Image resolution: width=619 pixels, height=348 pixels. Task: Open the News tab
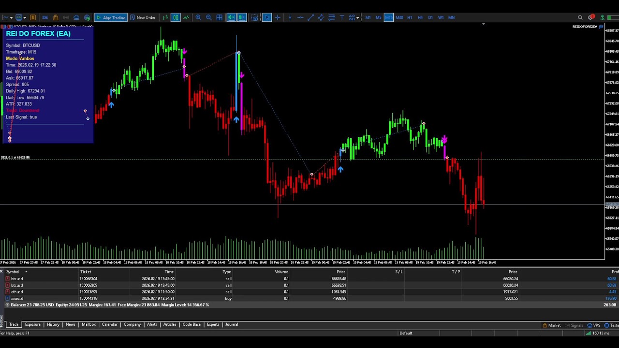(x=71, y=324)
